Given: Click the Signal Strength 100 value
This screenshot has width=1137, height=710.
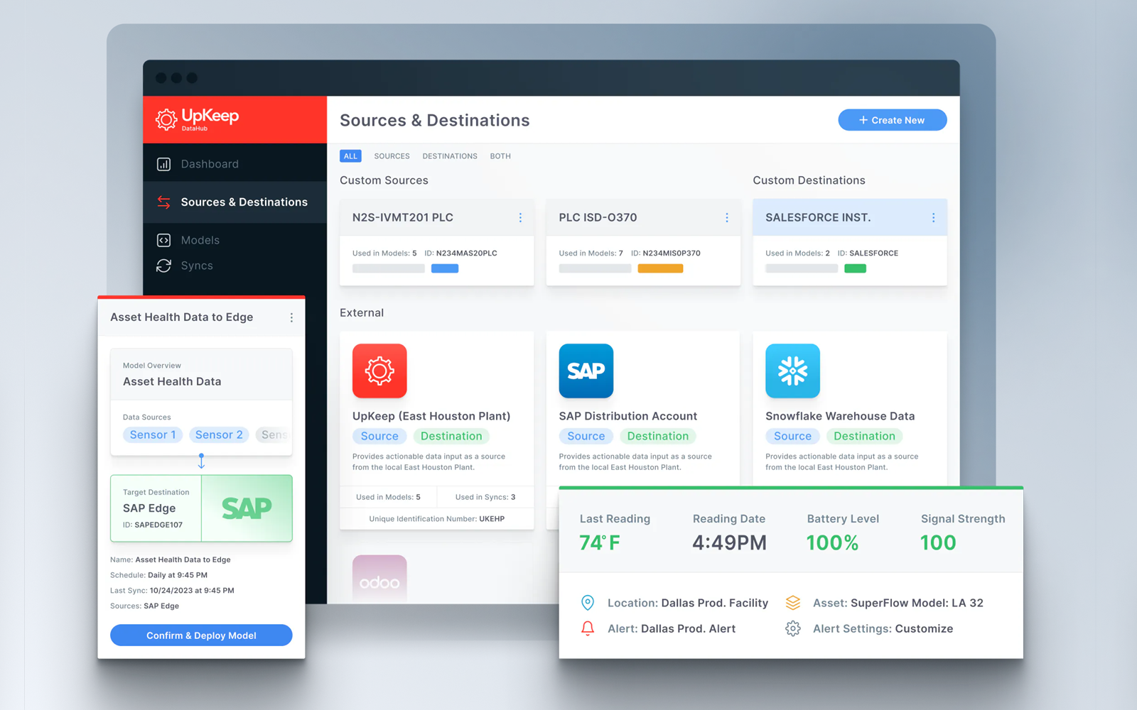Looking at the screenshot, I should coord(938,543).
